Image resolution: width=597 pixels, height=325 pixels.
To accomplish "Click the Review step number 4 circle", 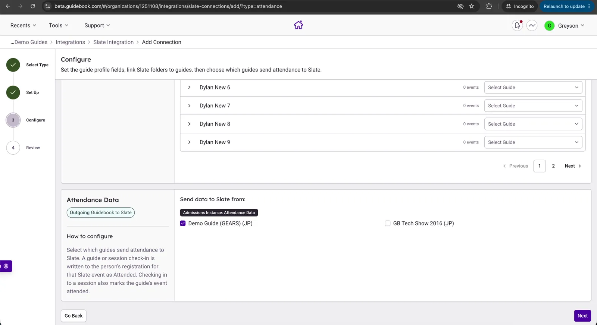I will click(13, 148).
